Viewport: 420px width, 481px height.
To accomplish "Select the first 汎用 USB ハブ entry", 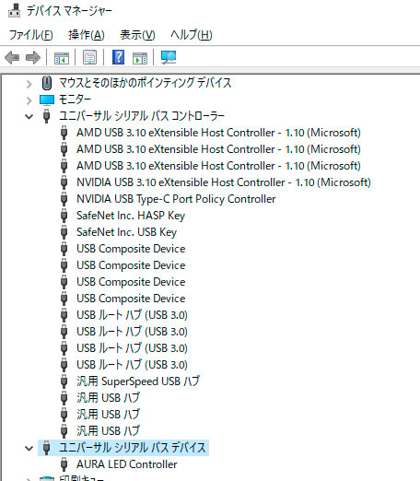I will point(109,398).
